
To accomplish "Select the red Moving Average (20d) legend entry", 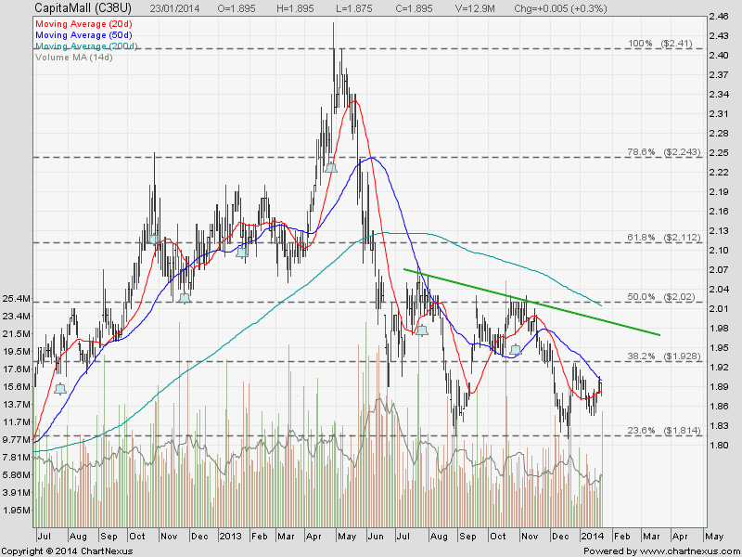I will (83, 24).
